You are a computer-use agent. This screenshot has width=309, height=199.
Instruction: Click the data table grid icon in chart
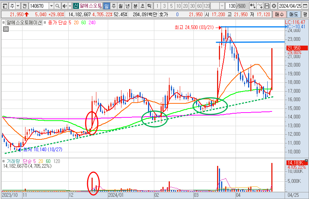6,29
